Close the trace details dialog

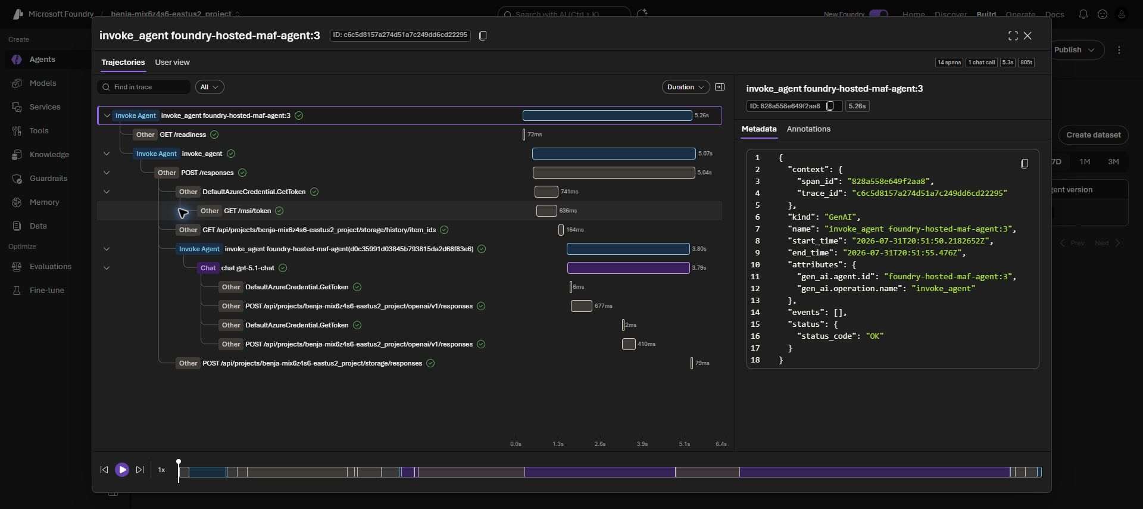click(1028, 36)
